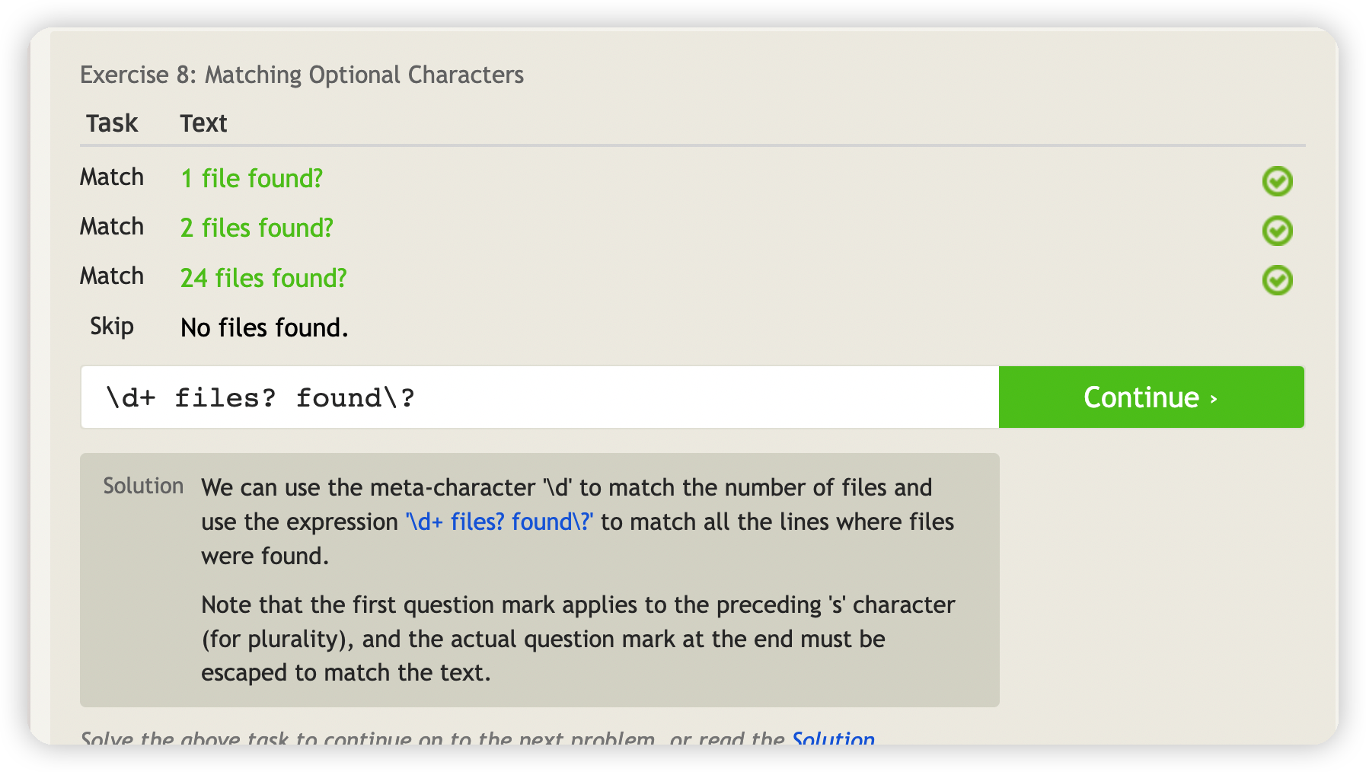Click the success checkmark next to "24 files found?"
Screen dimensions: 1366x772
pyautogui.click(x=1277, y=280)
